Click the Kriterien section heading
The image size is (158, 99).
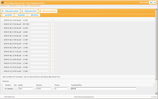pyautogui.click(x=6, y=81)
